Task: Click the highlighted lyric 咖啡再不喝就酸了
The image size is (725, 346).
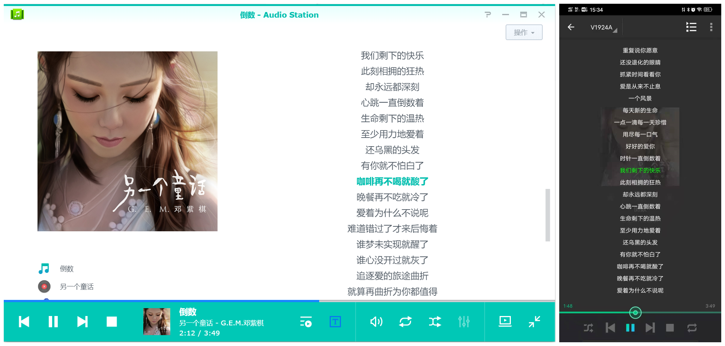Action: click(392, 181)
